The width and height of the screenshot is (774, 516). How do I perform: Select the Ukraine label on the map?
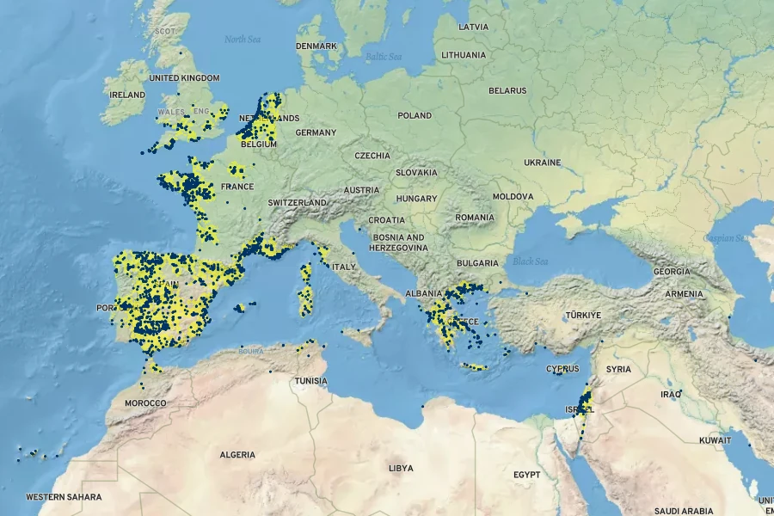click(x=542, y=163)
